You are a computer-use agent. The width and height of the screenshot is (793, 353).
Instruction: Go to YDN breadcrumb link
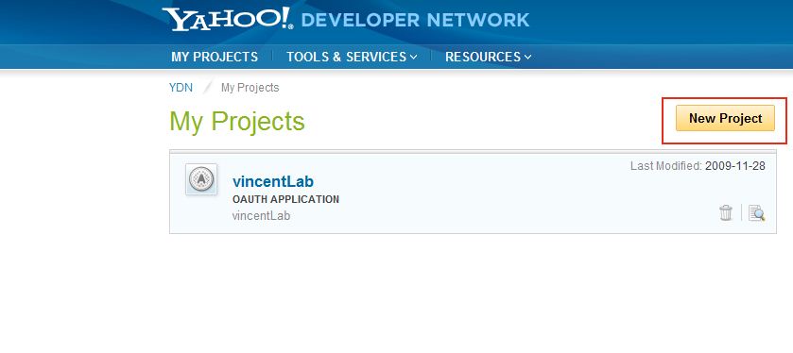tap(181, 88)
